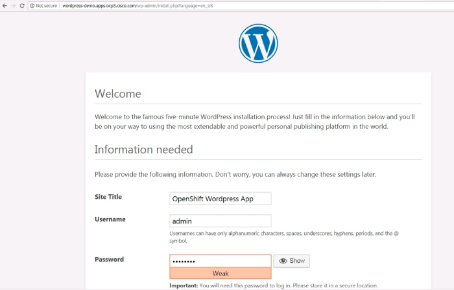Image resolution: width=454 pixels, height=290 pixels.
Task: Click the browser forward arrow
Action: coord(14,5)
